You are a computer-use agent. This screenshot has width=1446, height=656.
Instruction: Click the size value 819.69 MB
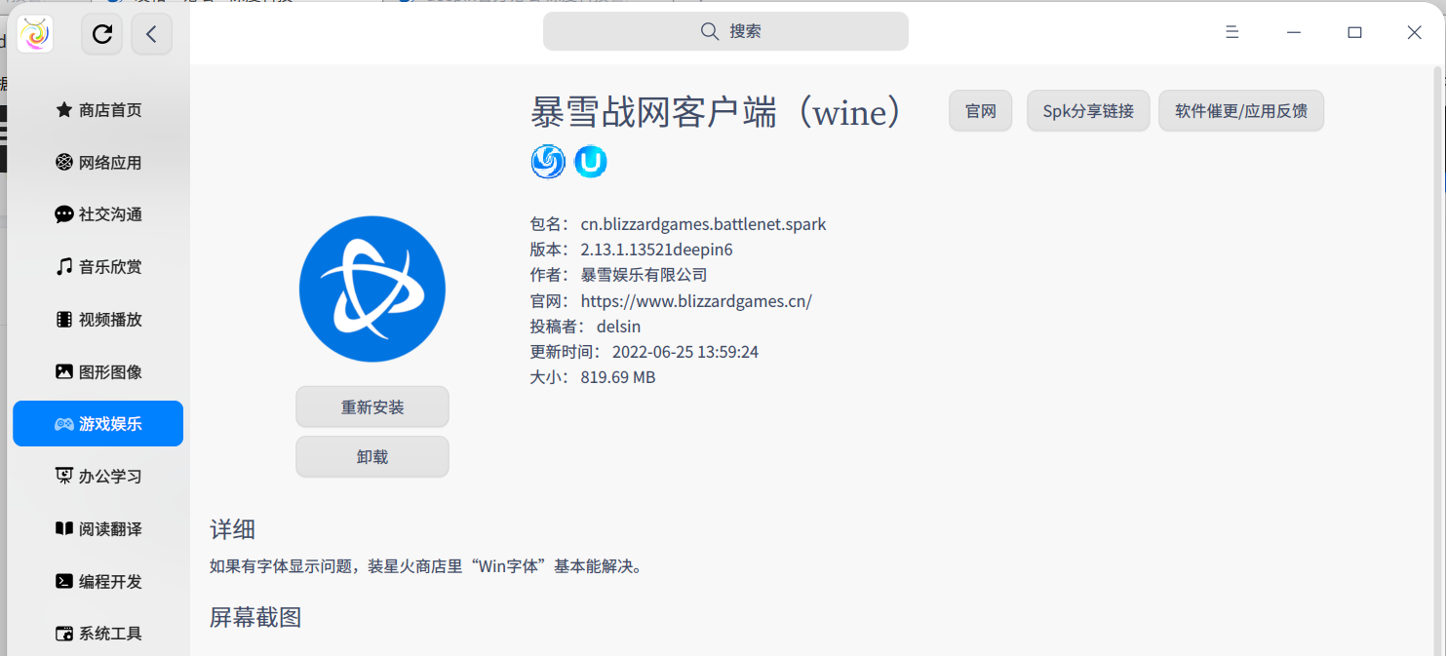pyautogui.click(x=618, y=377)
